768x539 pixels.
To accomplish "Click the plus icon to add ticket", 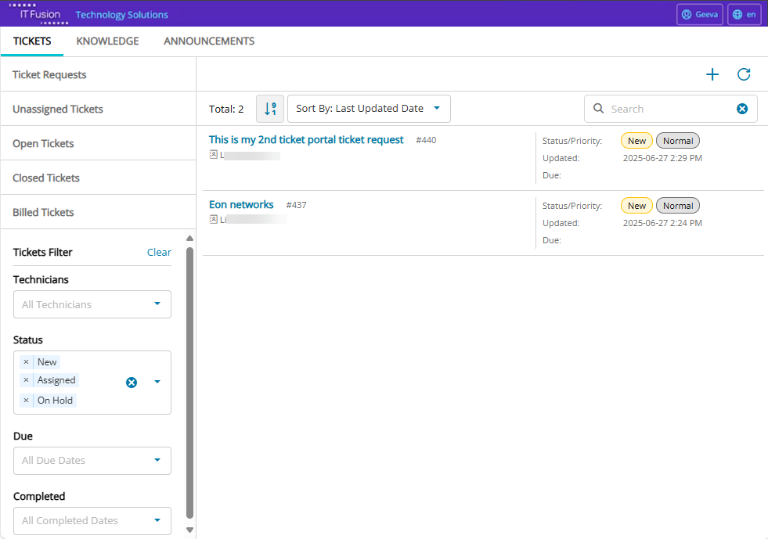I will tap(712, 74).
